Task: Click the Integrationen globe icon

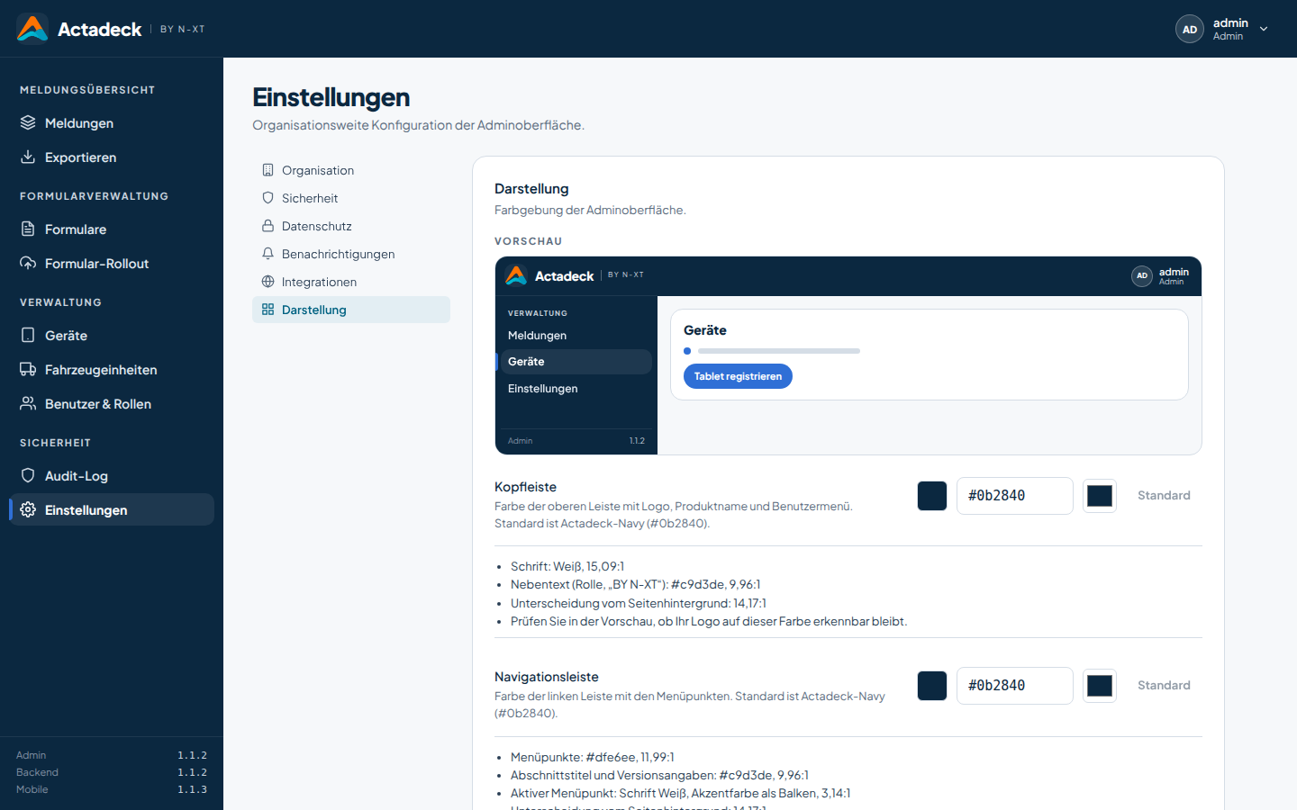Action: click(268, 282)
